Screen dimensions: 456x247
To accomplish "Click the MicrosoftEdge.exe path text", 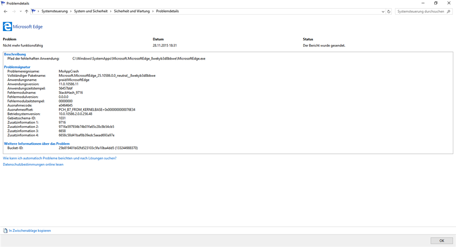I will tap(139, 59).
